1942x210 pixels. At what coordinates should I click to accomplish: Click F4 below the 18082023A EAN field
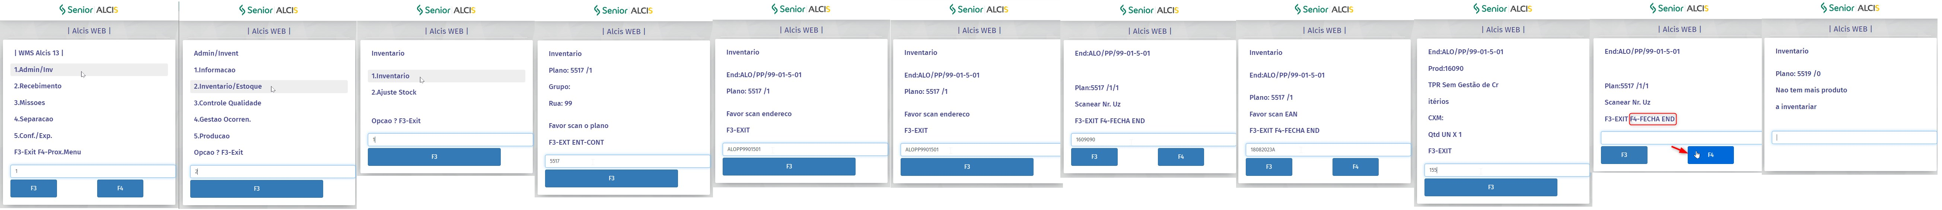pyautogui.click(x=1355, y=167)
